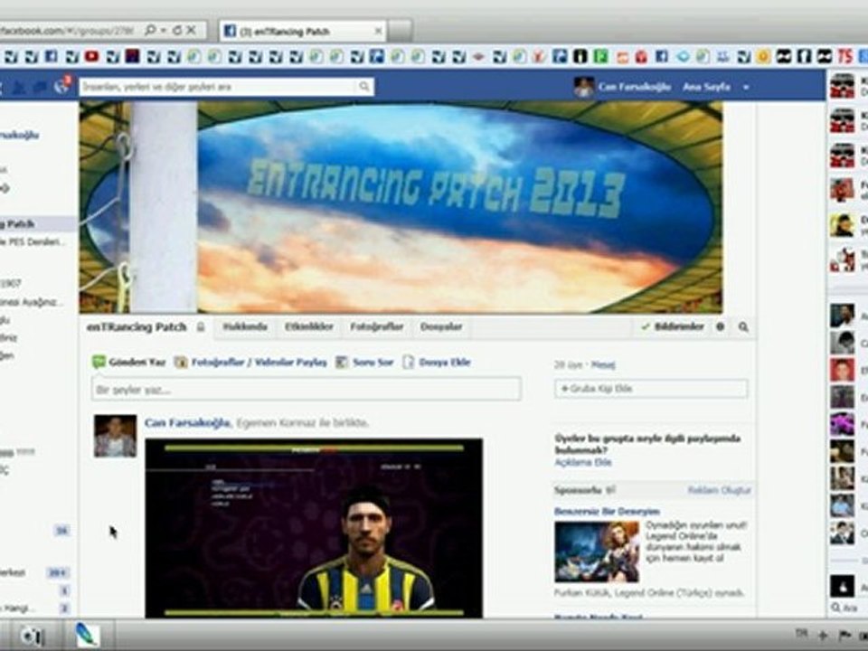Click the address bar search magnifier
868x651 pixels.
coord(149,31)
